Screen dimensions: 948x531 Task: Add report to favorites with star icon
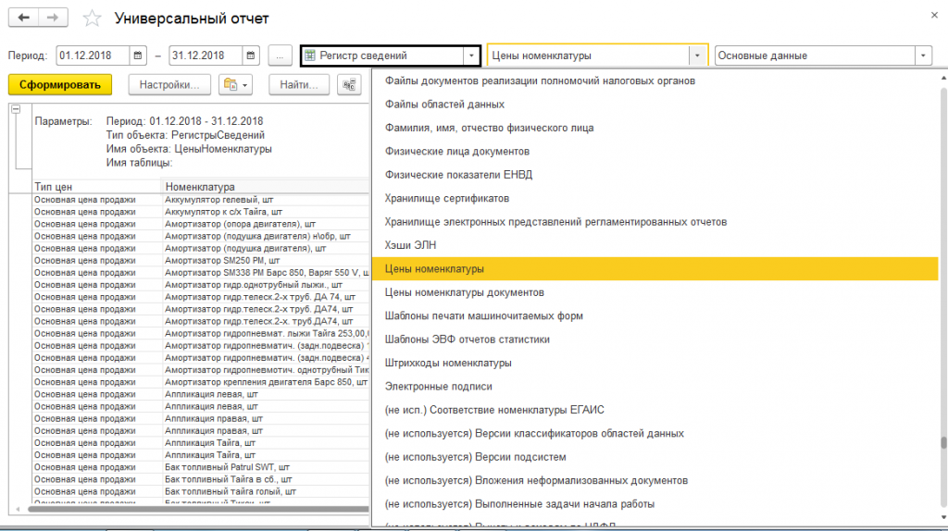point(92,19)
